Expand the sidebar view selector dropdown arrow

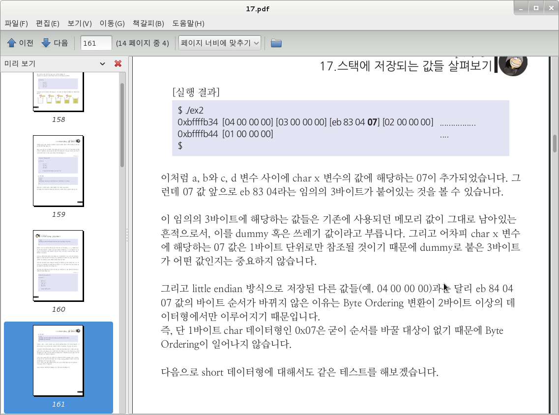click(102, 63)
